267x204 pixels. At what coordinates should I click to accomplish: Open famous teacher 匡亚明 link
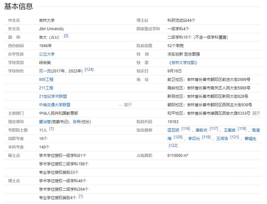pyautogui.click(x=173, y=130)
